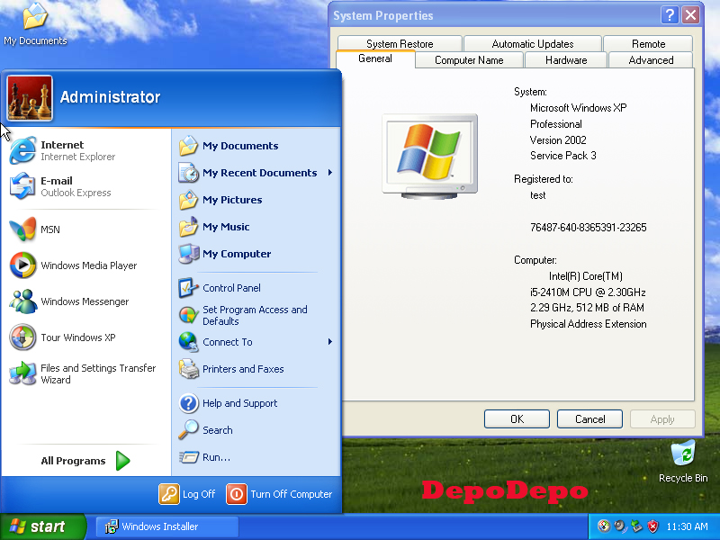The height and width of the screenshot is (540, 720).
Task: Click the 'i5-2410M CPU @ 2.30GHz' text
Action: (588, 292)
